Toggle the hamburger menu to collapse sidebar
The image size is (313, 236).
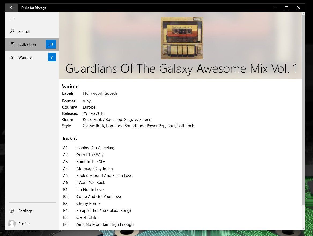12,19
